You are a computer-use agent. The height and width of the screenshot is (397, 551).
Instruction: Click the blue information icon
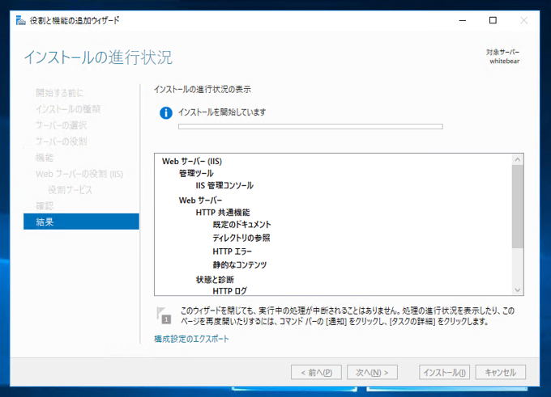click(x=166, y=113)
